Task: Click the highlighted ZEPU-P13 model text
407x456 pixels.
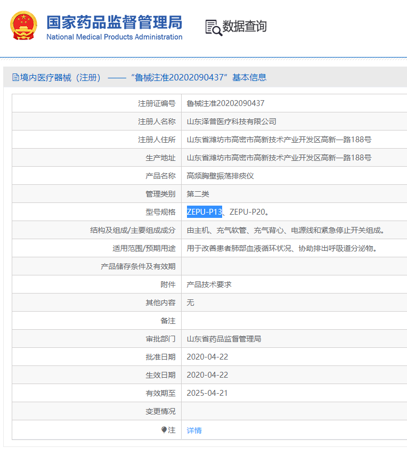Action: (204, 212)
